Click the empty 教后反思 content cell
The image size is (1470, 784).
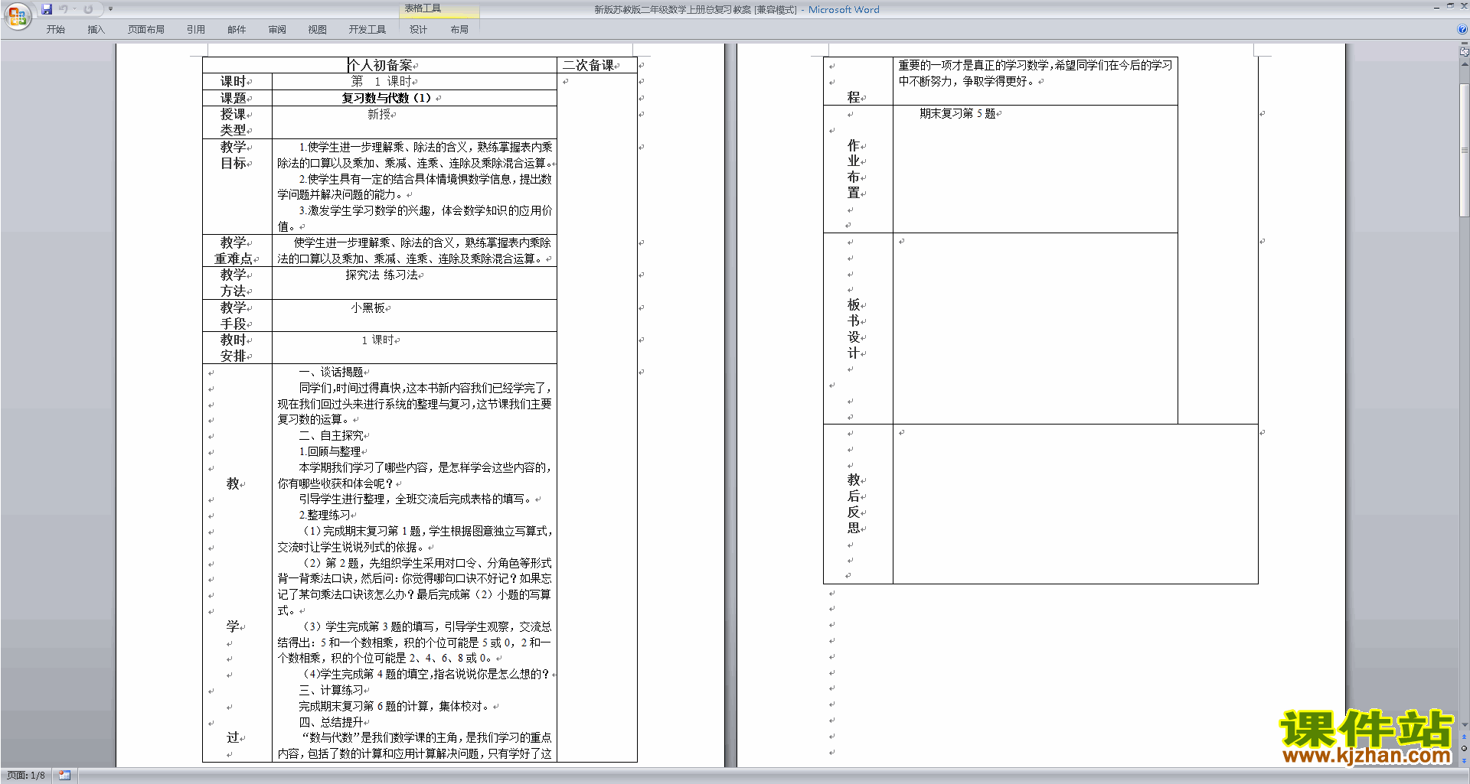pyautogui.click(x=1075, y=504)
